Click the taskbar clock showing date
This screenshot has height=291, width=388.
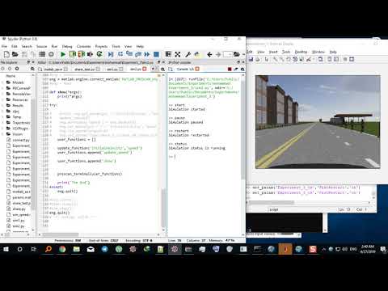368,249
